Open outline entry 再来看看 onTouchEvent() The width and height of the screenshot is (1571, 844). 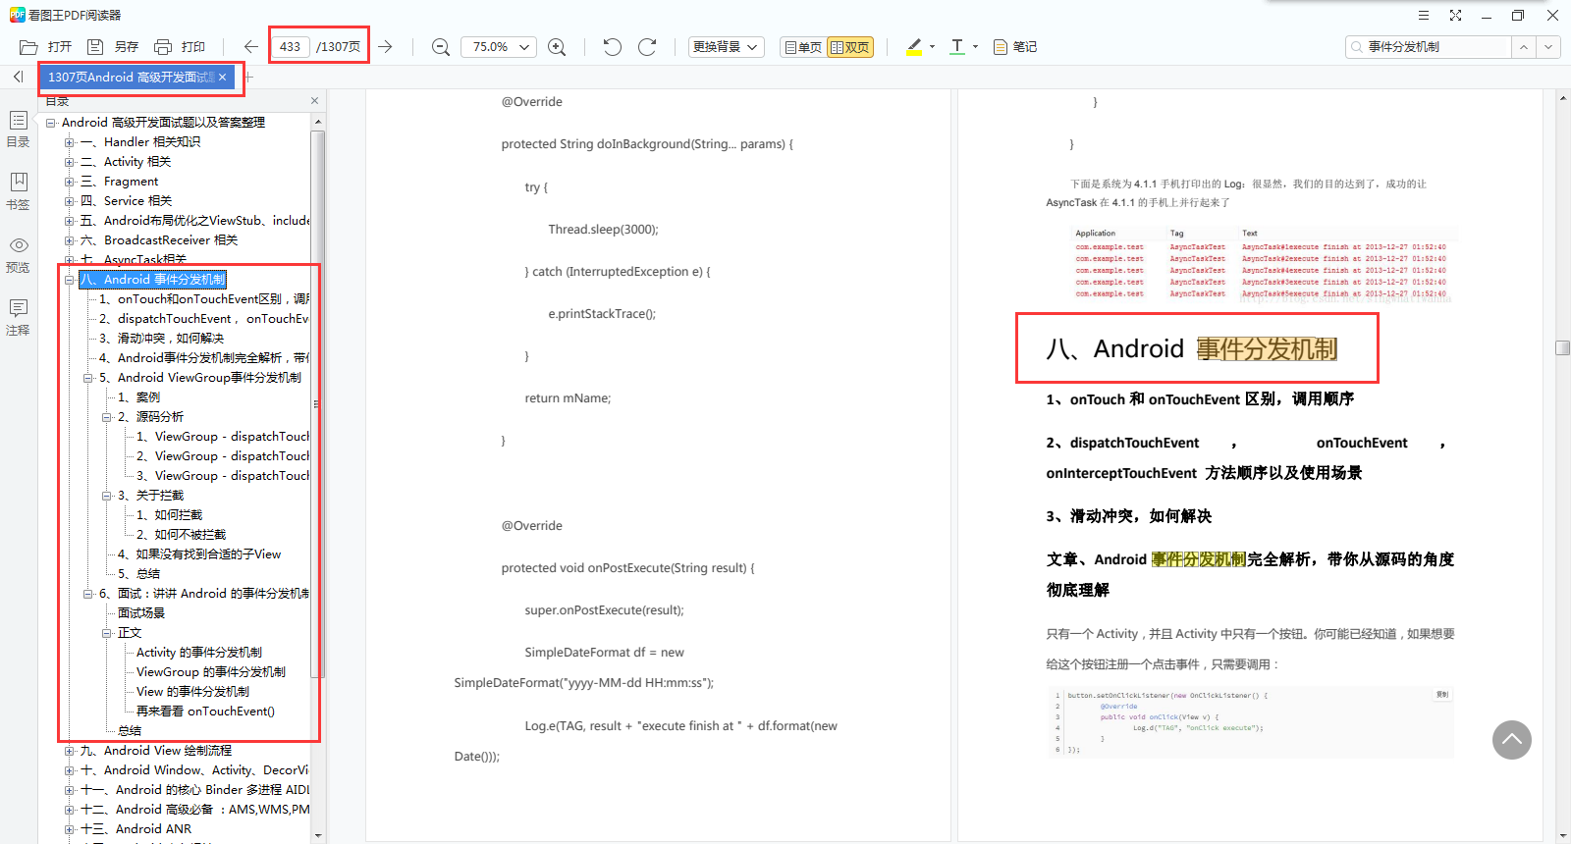(205, 712)
